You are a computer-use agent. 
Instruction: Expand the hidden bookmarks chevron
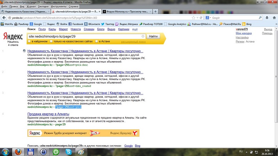(276, 24)
